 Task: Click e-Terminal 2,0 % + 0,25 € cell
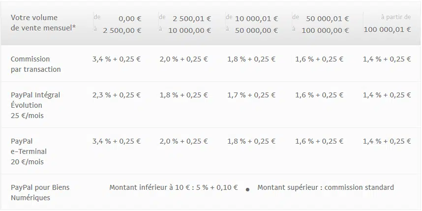pyautogui.click(x=184, y=141)
